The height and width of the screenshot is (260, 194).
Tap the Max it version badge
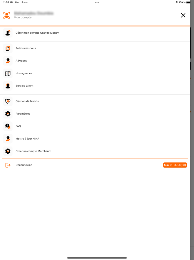pos(175,165)
